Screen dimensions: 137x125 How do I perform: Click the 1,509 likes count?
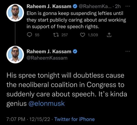point(93,35)
